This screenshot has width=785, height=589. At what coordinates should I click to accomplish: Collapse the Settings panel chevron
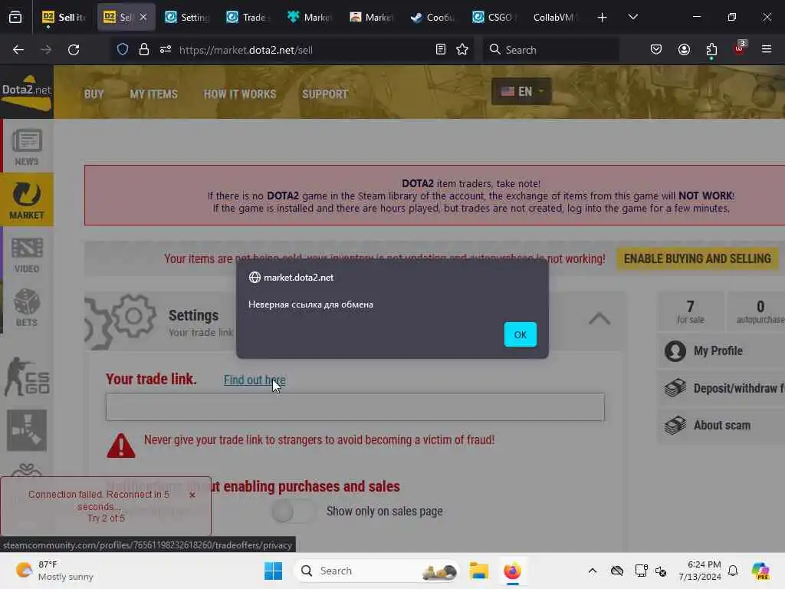pos(599,318)
